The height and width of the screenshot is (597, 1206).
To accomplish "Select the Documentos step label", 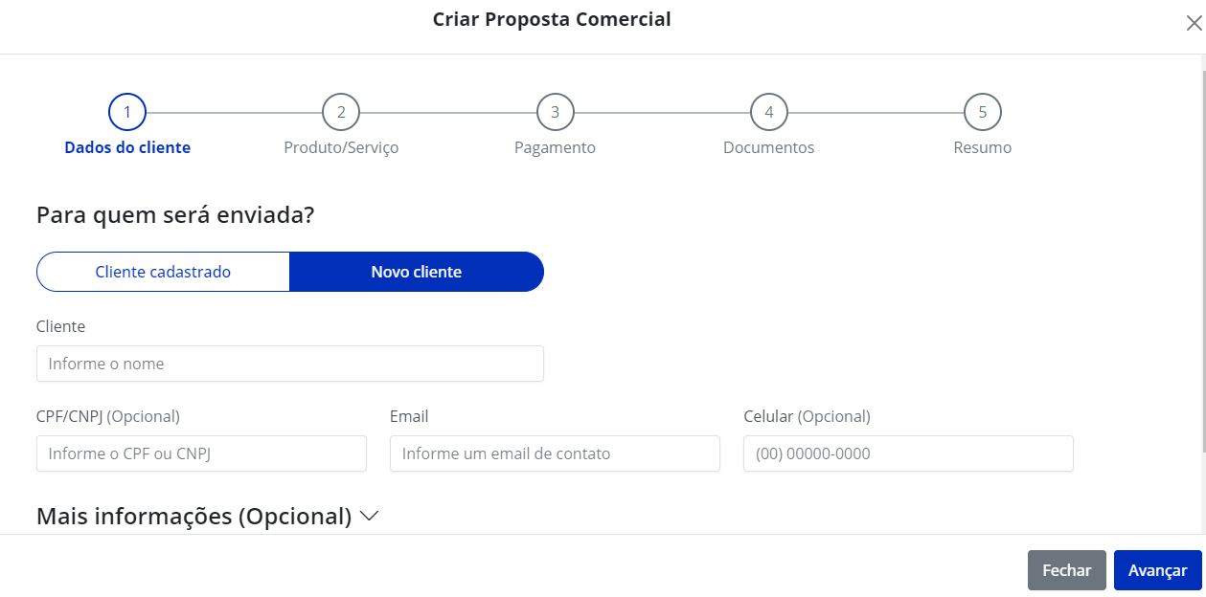I will [768, 147].
